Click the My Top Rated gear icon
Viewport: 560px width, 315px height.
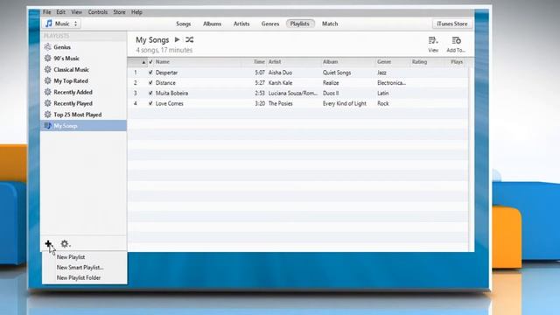pyautogui.click(x=47, y=80)
